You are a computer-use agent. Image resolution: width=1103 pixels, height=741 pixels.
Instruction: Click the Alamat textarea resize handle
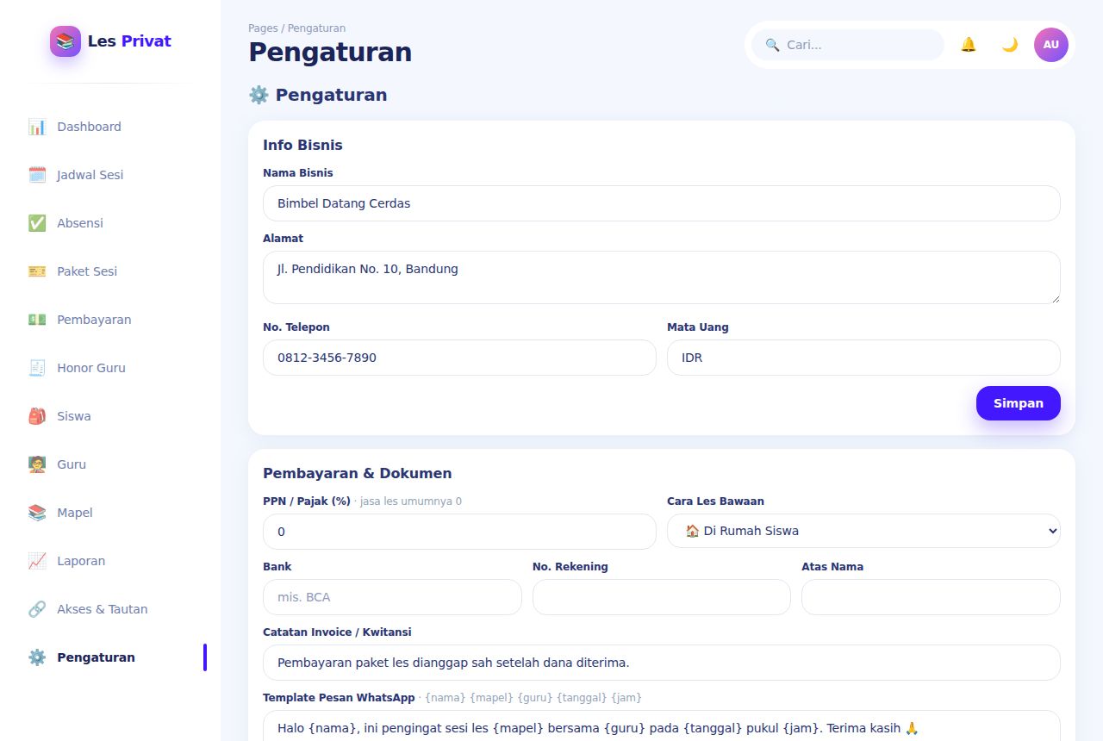pyautogui.click(x=1055, y=298)
